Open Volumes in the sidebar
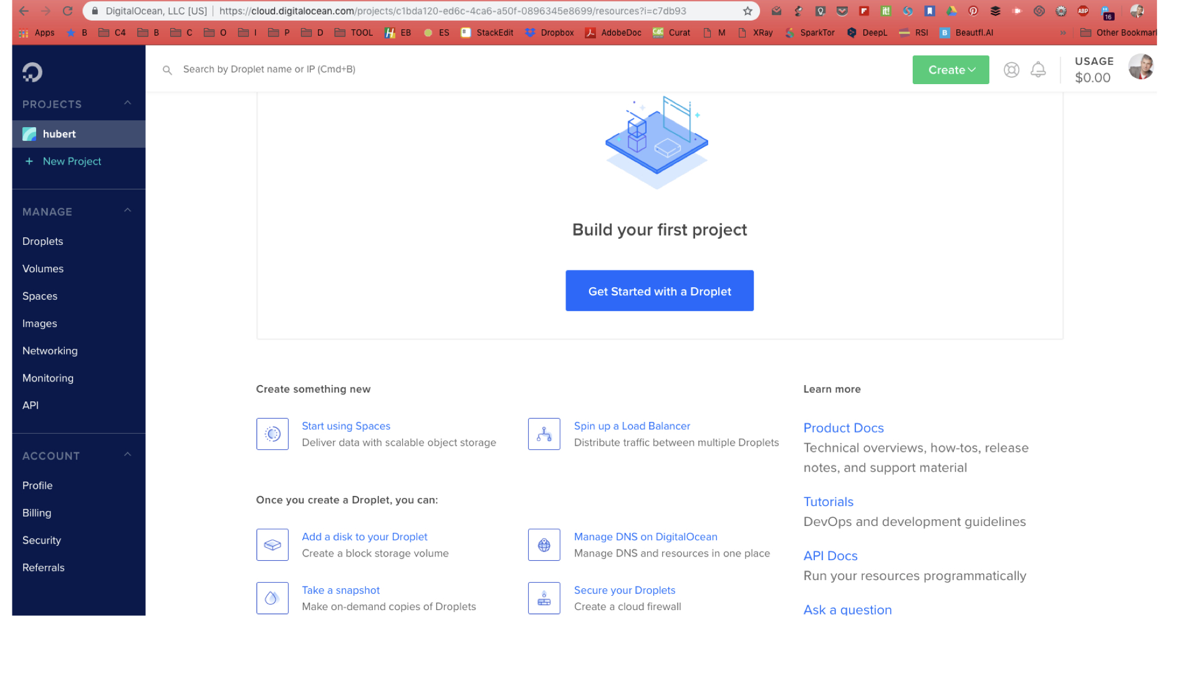The width and height of the screenshot is (1197, 673). (43, 269)
